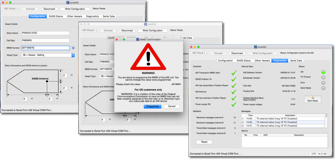Click the warning triangle in MMSI Confirmation dialog
Viewport: 335px width, 159px height.
[x=148, y=57]
